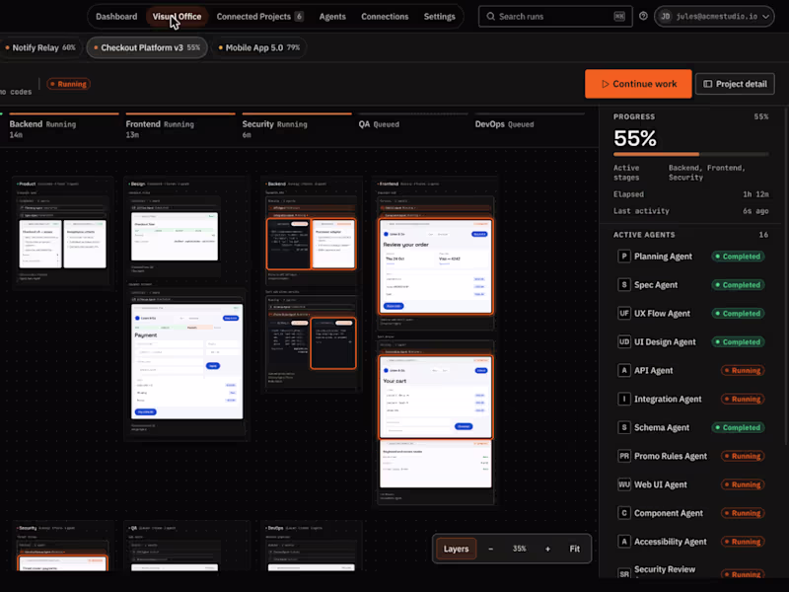Viewport: 789px width, 592px height.
Task: Click the Accessibility Agent A icon
Action: coord(624,542)
